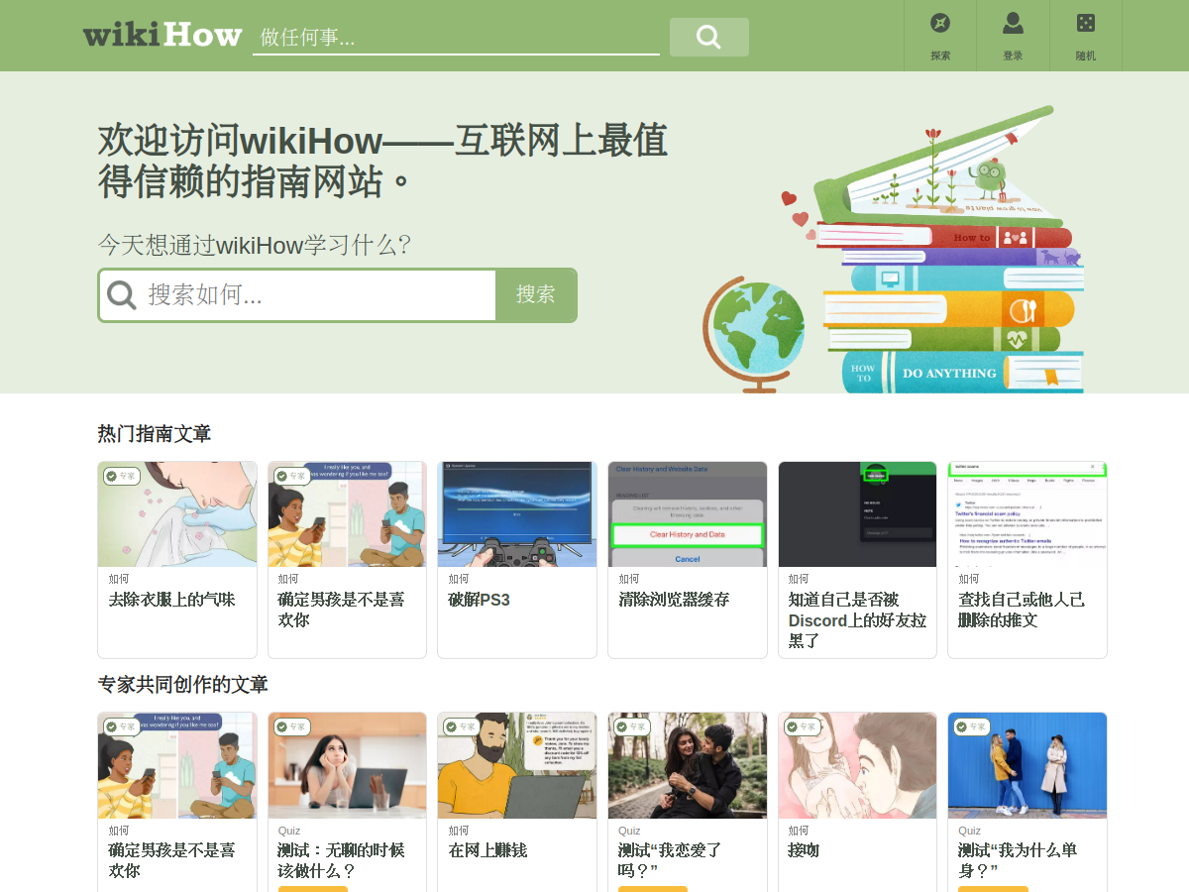Click expert badge on 在网上赚钱 card
1189x892 pixels.
tap(463, 726)
